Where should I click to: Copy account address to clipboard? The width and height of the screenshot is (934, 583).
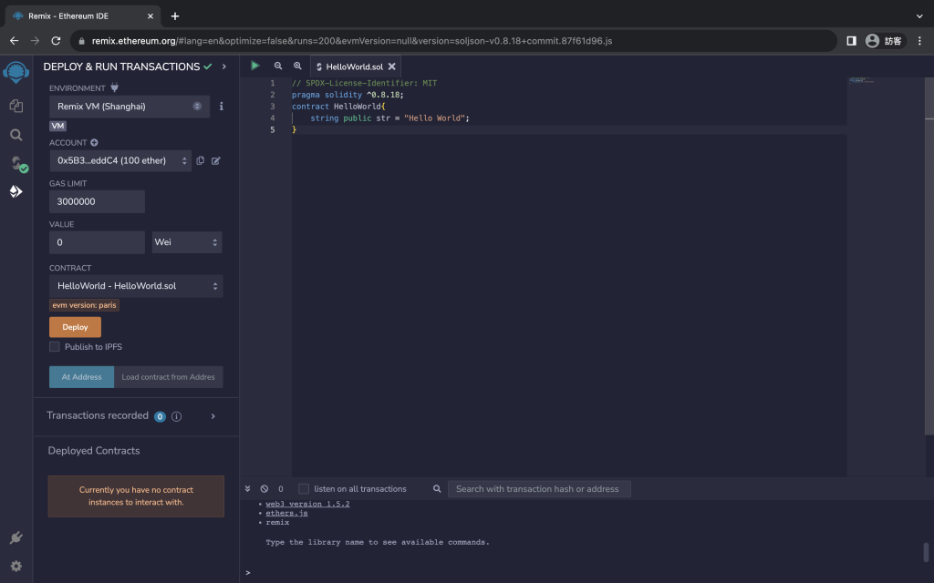(200, 160)
